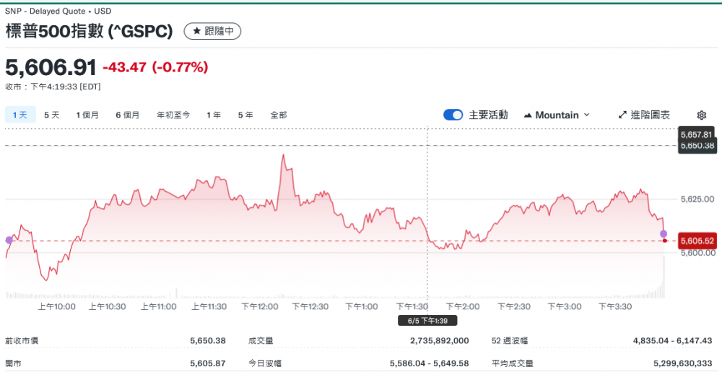Switch to 年初至今 range
Viewport: 722px width, 380px height.
(173, 115)
